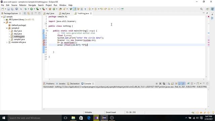Click the Task View taskbar icon
This screenshot has height=121, width=215.
[x=66, y=118]
